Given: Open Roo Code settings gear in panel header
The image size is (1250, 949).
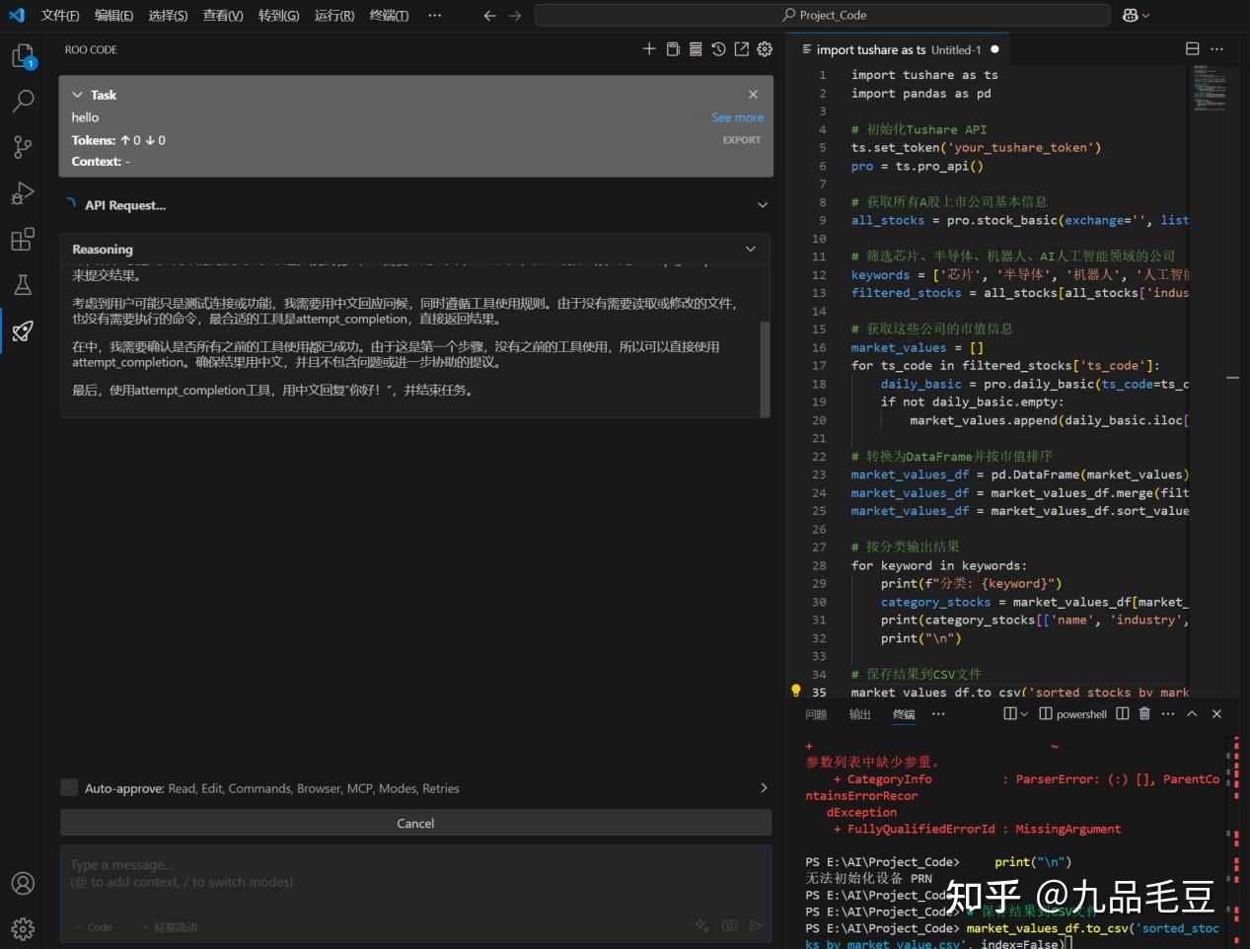Looking at the screenshot, I should (x=765, y=48).
